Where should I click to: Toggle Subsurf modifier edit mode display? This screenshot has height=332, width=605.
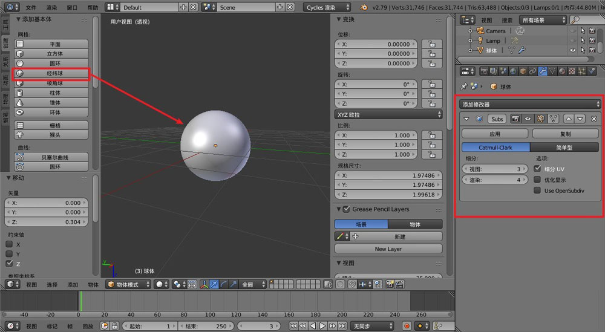point(540,119)
